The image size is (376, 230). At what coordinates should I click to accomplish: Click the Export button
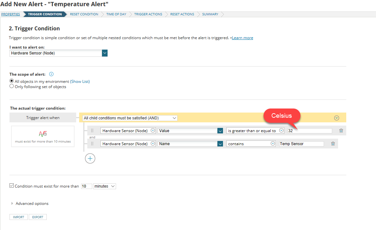[38, 217]
